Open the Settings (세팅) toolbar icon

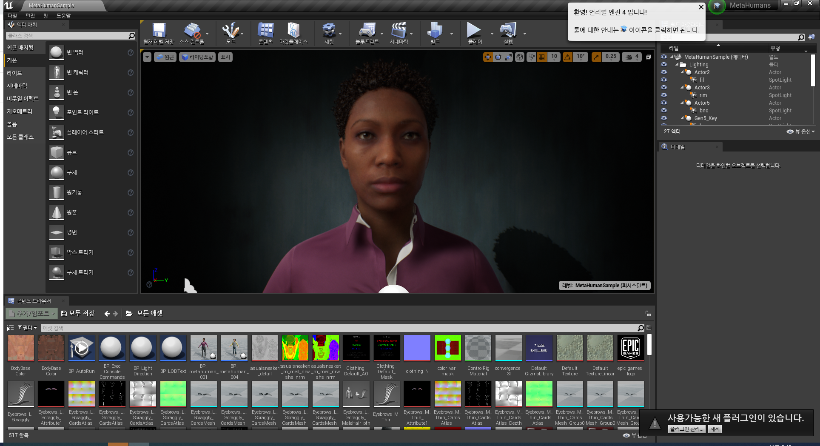329,33
